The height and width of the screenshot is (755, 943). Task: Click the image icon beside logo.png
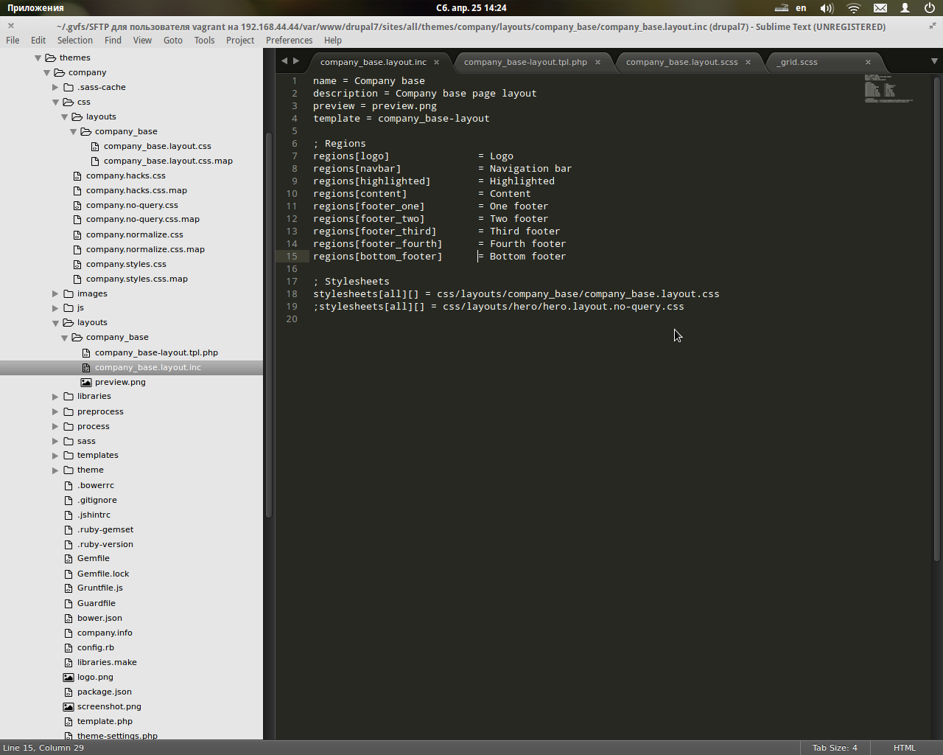coord(68,677)
